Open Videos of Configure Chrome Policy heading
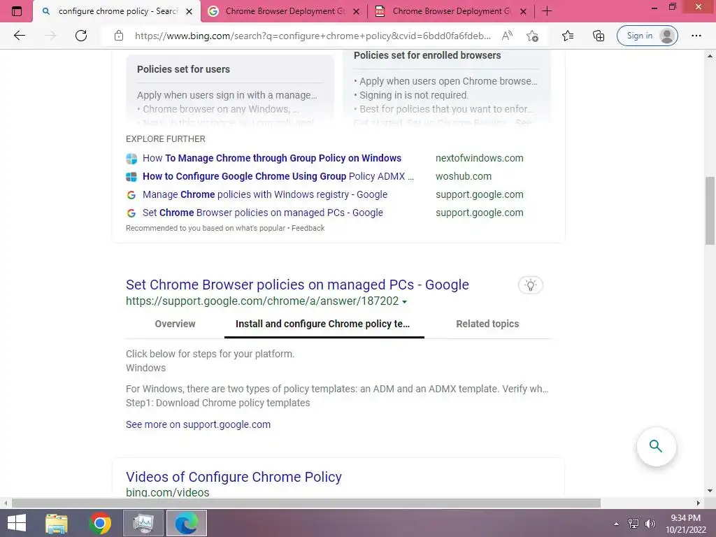The image size is (716, 537). click(x=234, y=477)
